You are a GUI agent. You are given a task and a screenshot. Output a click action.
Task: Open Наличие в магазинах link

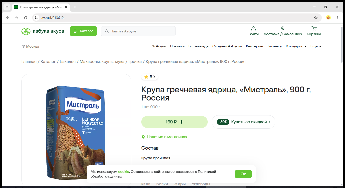165,137
